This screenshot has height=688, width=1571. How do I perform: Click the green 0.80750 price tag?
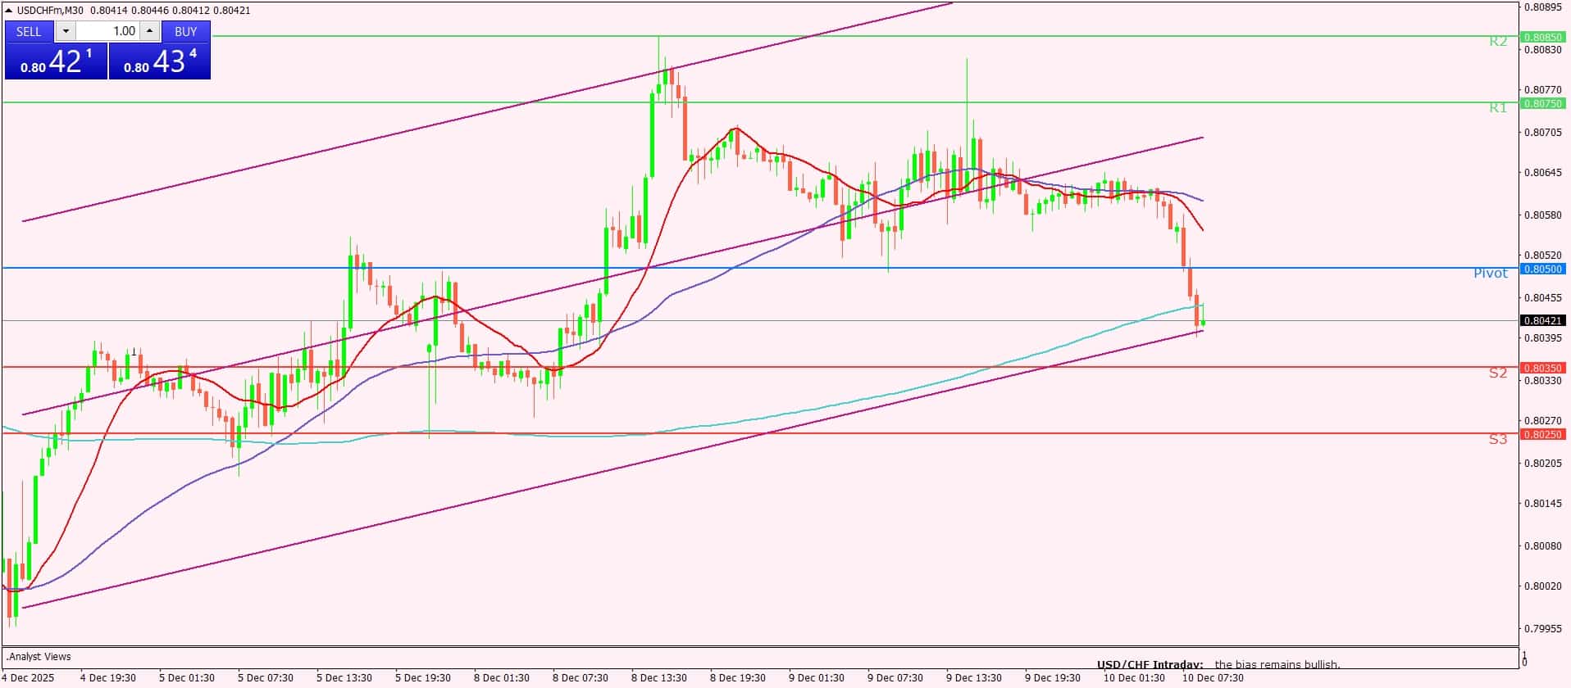(x=1542, y=103)
